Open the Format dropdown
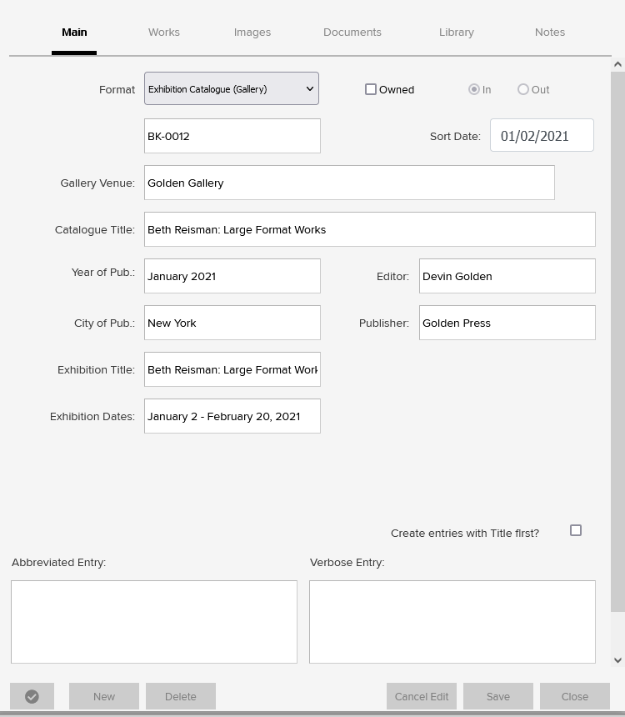Viewport: 625px width, 717px height. (x=232, y=88)
